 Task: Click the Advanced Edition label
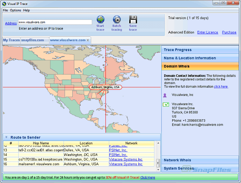pos(181,32)
